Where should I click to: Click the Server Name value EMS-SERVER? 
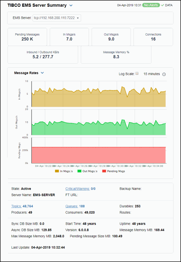(44, 195)
